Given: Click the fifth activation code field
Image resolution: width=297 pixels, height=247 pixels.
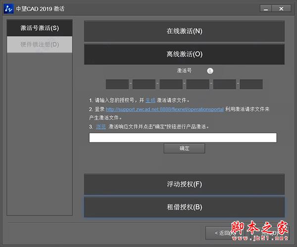Looking at the screenshot, I should pos(225,84).
